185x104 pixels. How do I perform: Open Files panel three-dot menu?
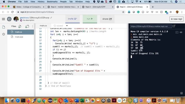click(32, 26)
